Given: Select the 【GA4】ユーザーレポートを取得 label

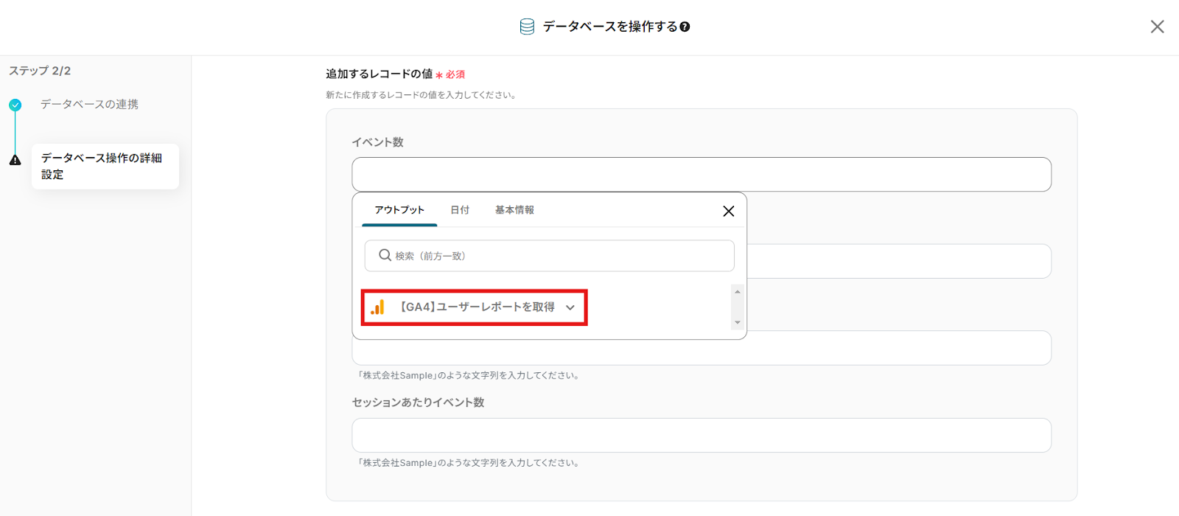Looking at the screenshot, I should click(x=477, y=307).
